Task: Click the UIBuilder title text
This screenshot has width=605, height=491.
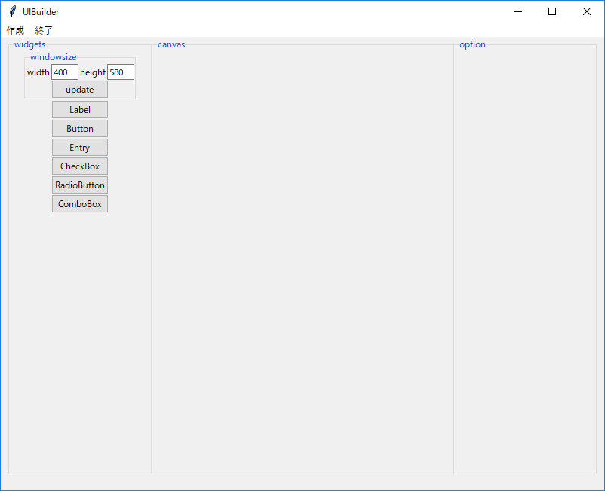Action: coord(40,11)
